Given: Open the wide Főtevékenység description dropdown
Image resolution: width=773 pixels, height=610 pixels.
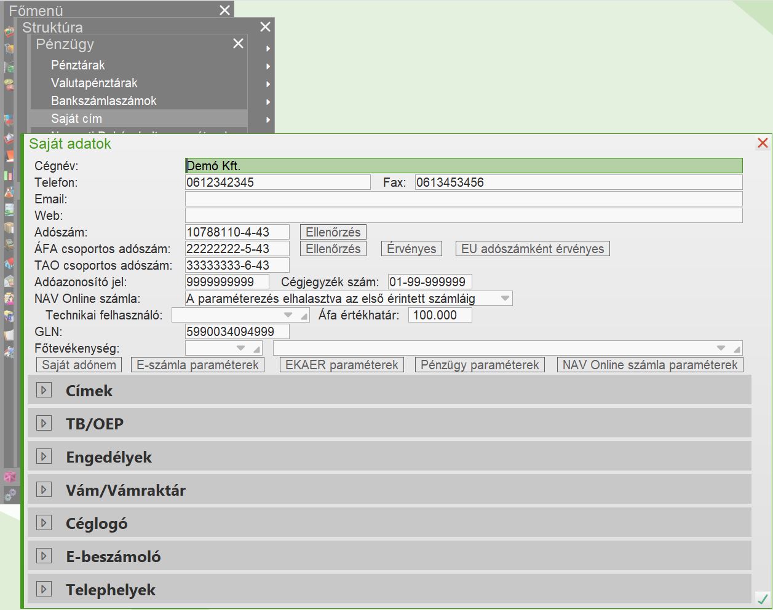Looking at the screenshot, I should [721, 348].
